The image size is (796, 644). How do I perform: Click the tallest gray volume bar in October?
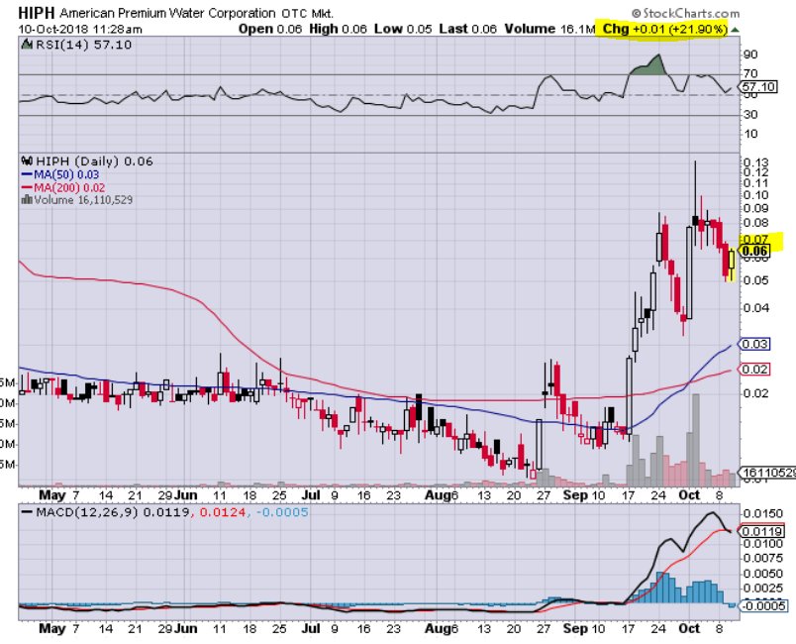(x=695, y=440)
